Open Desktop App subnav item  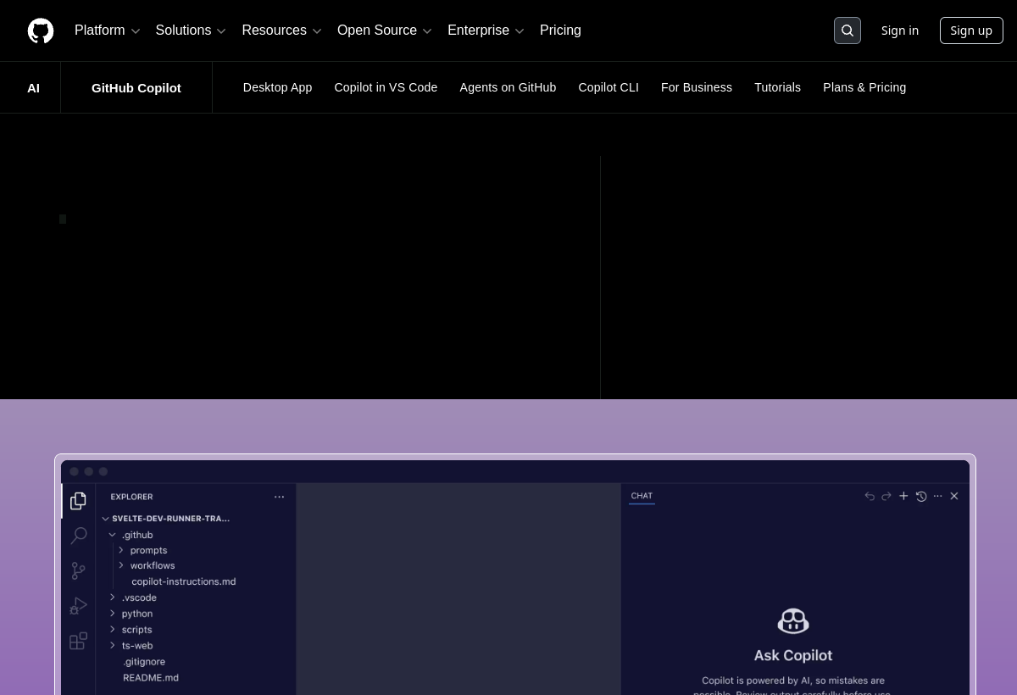(277, 87)
